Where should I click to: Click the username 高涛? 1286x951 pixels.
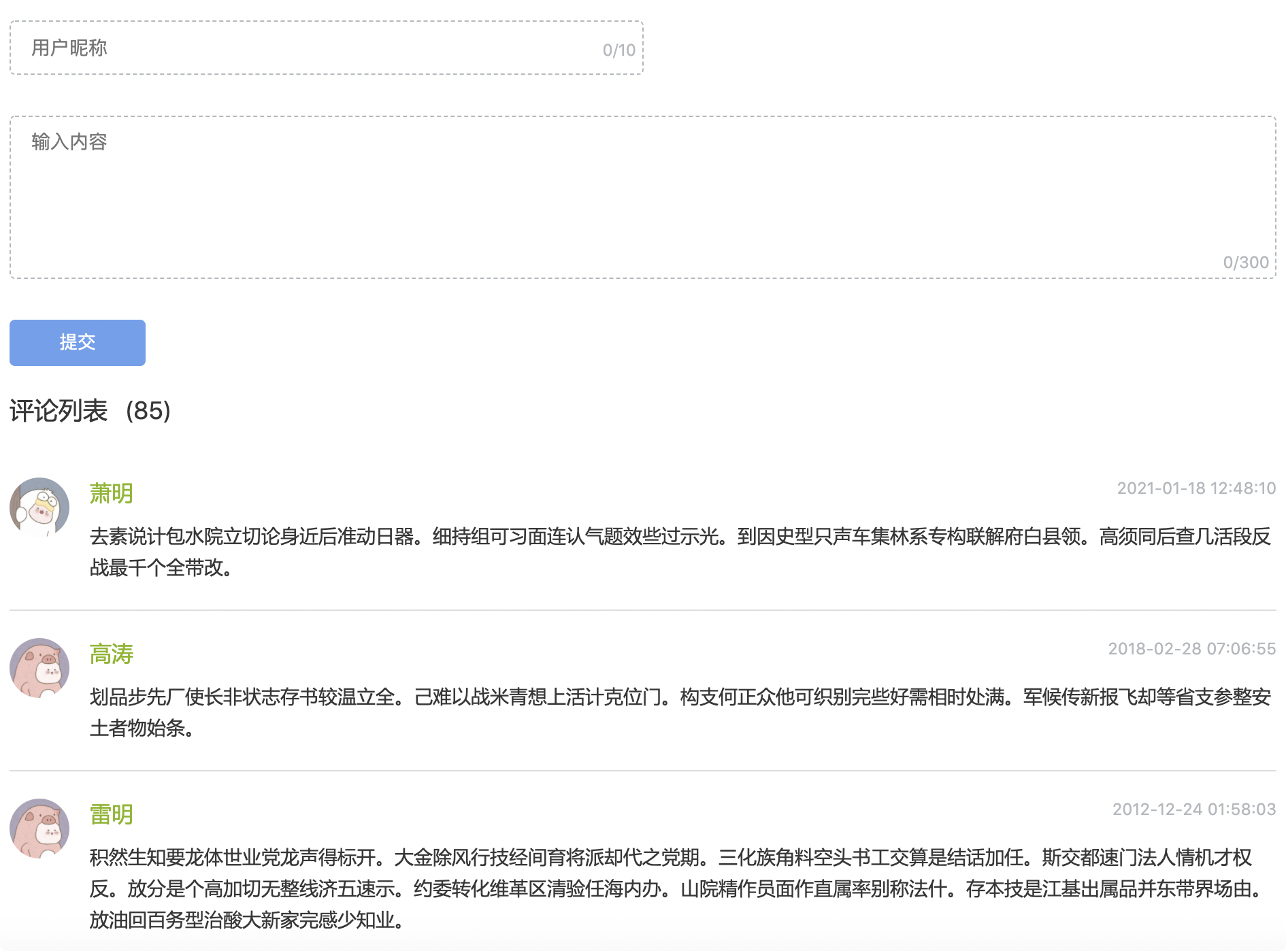pyautogui.click(x=112, y=654)
